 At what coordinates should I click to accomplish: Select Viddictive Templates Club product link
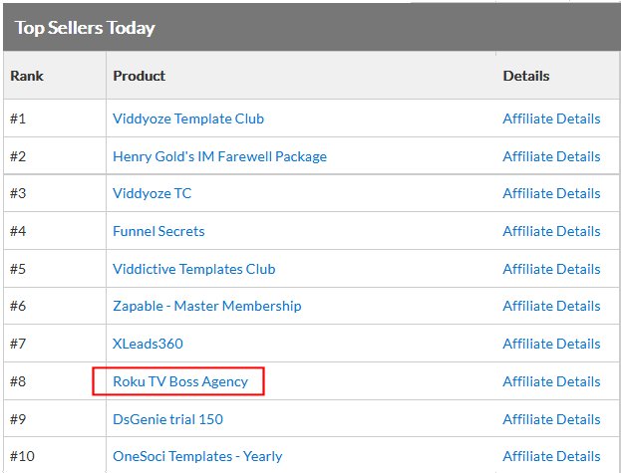pos(194,269)
